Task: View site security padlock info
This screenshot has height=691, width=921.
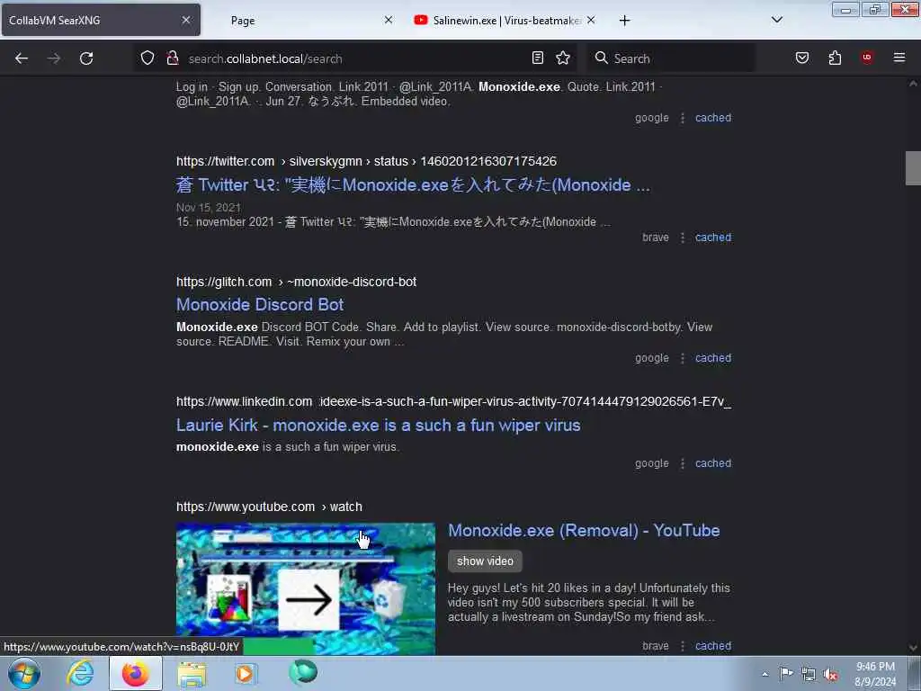Action: (172, 58)
